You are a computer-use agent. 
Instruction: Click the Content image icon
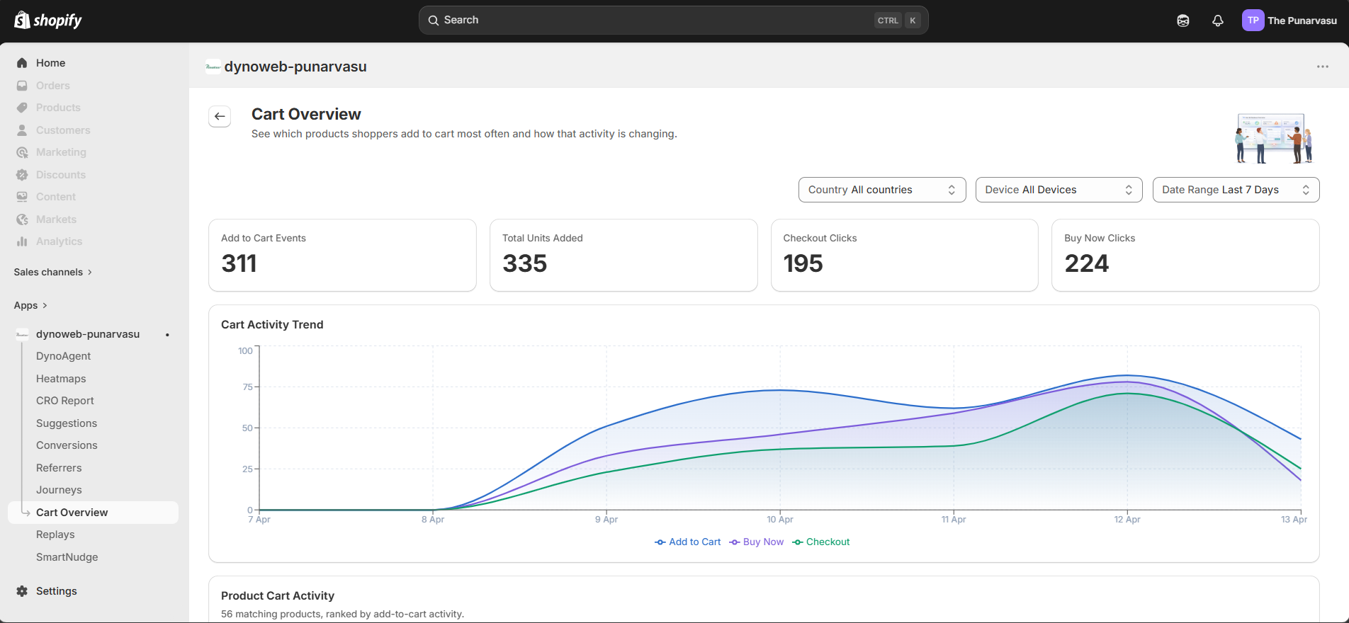click(x=22, y=197)
